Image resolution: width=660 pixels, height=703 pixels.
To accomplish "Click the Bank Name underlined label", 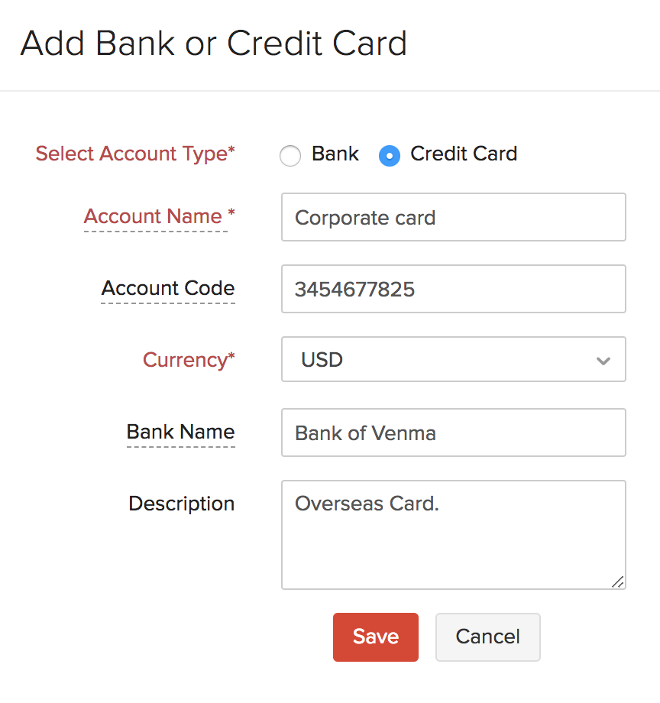I will click(x=180, y=432).
